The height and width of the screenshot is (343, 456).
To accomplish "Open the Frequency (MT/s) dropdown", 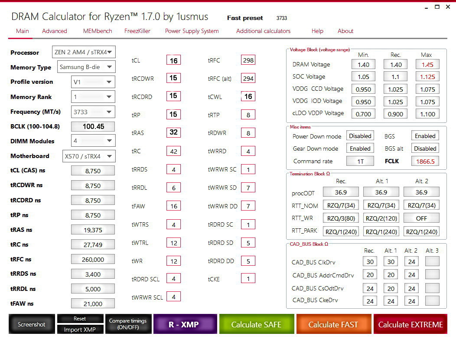I will coord(93,112).
